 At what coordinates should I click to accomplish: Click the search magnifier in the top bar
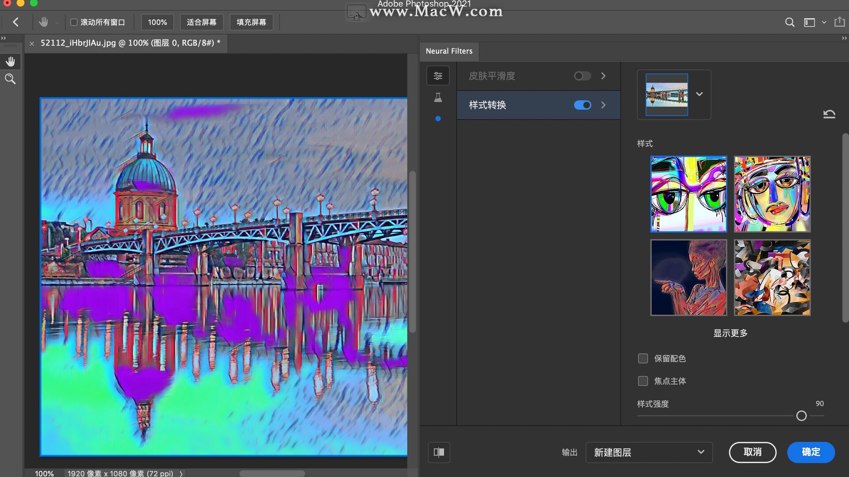coord(790,23)
